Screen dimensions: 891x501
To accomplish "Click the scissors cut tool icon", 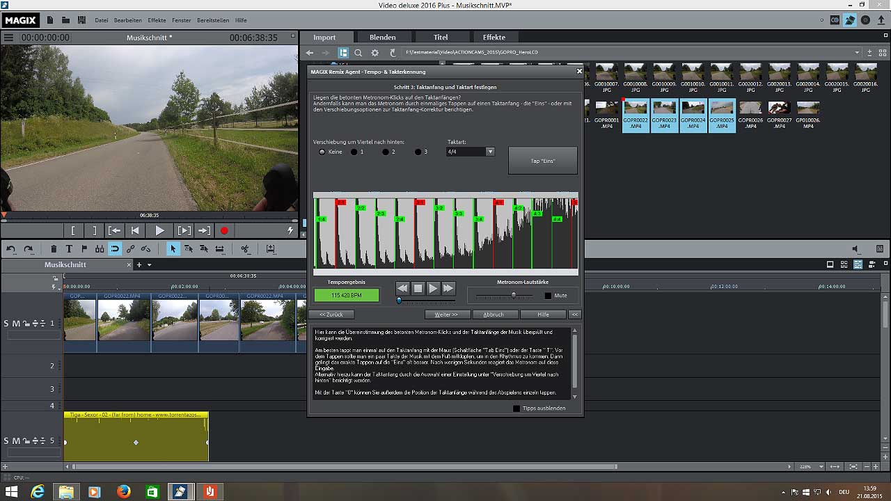I will (x=245, y=249).
